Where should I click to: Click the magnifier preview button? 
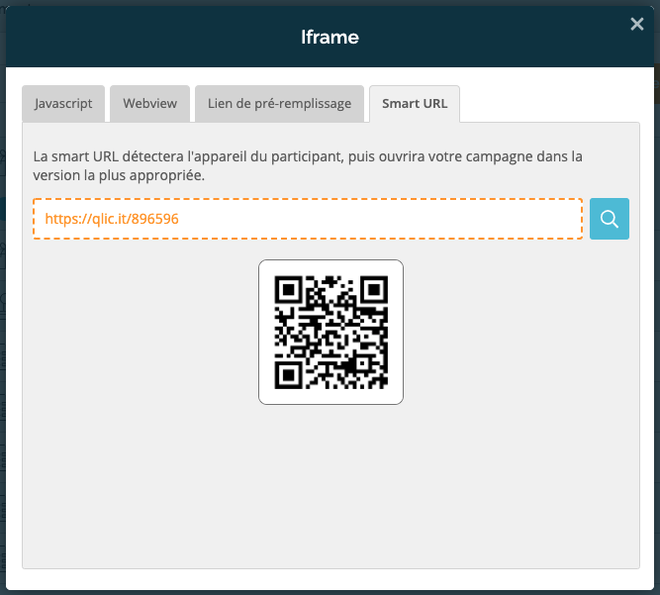click(x=610, y=219)
